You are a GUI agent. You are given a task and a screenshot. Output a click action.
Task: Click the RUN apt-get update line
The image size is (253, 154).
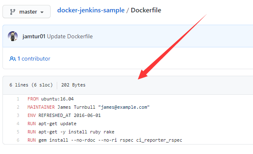[52, 124]
